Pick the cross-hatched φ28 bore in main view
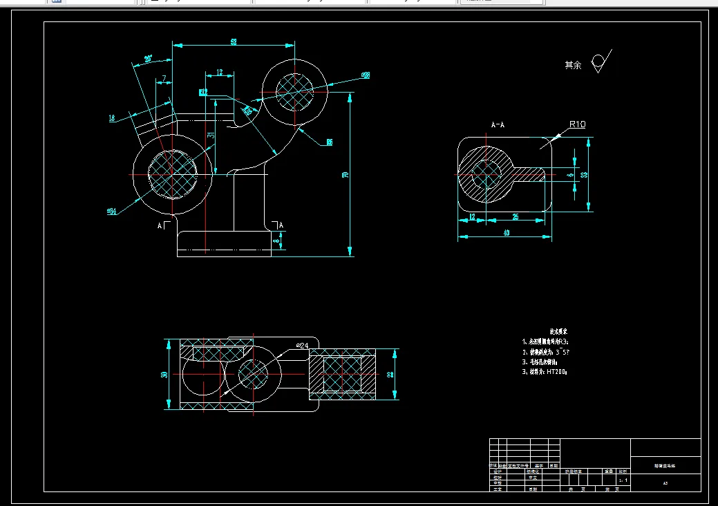The width and height of the screenshot is (718, 506). pyautogui.click(x=295, y=92)
